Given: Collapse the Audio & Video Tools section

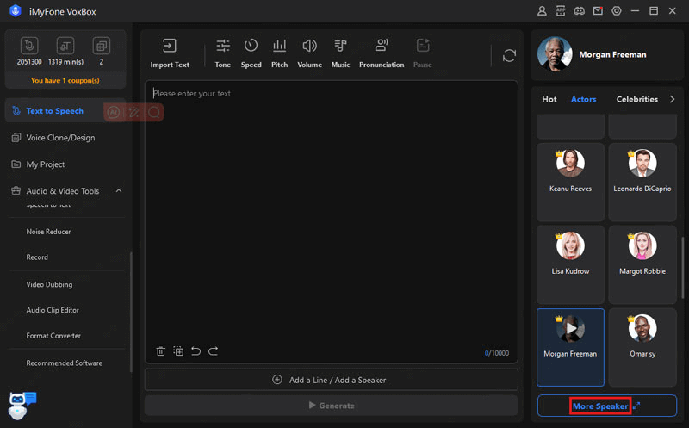Looking at the screenshot, I should click(119, 190).
